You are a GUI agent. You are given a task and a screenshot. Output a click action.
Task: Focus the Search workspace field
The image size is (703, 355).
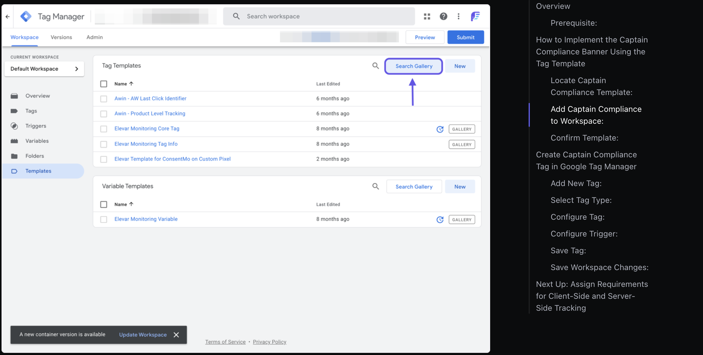point(319,16)
